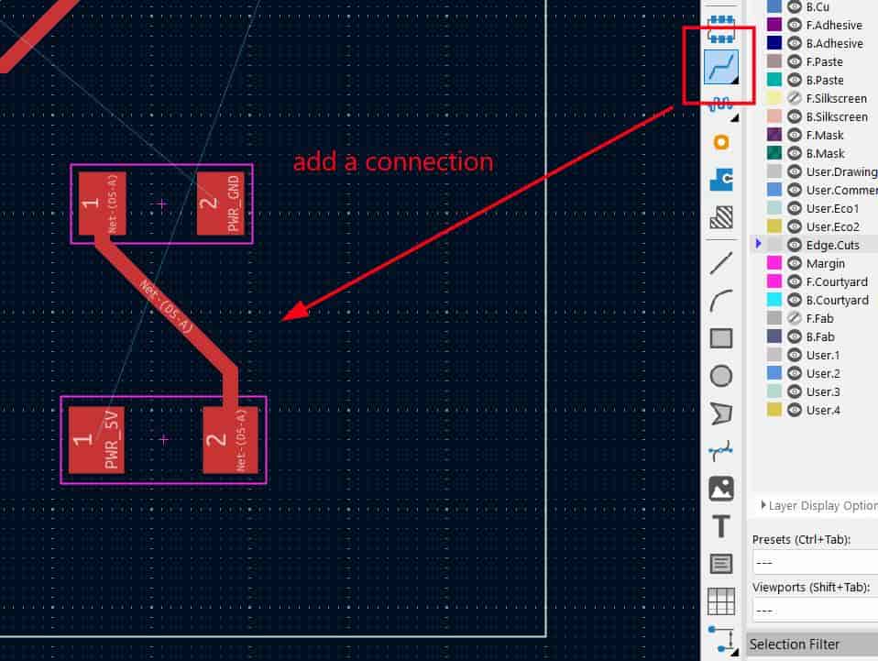Select the User.Drawings layer name
The image size is (878, 661).
pos(841,171)
